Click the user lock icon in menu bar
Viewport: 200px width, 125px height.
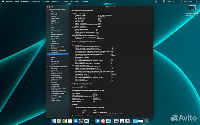click(x=156, y=1)
